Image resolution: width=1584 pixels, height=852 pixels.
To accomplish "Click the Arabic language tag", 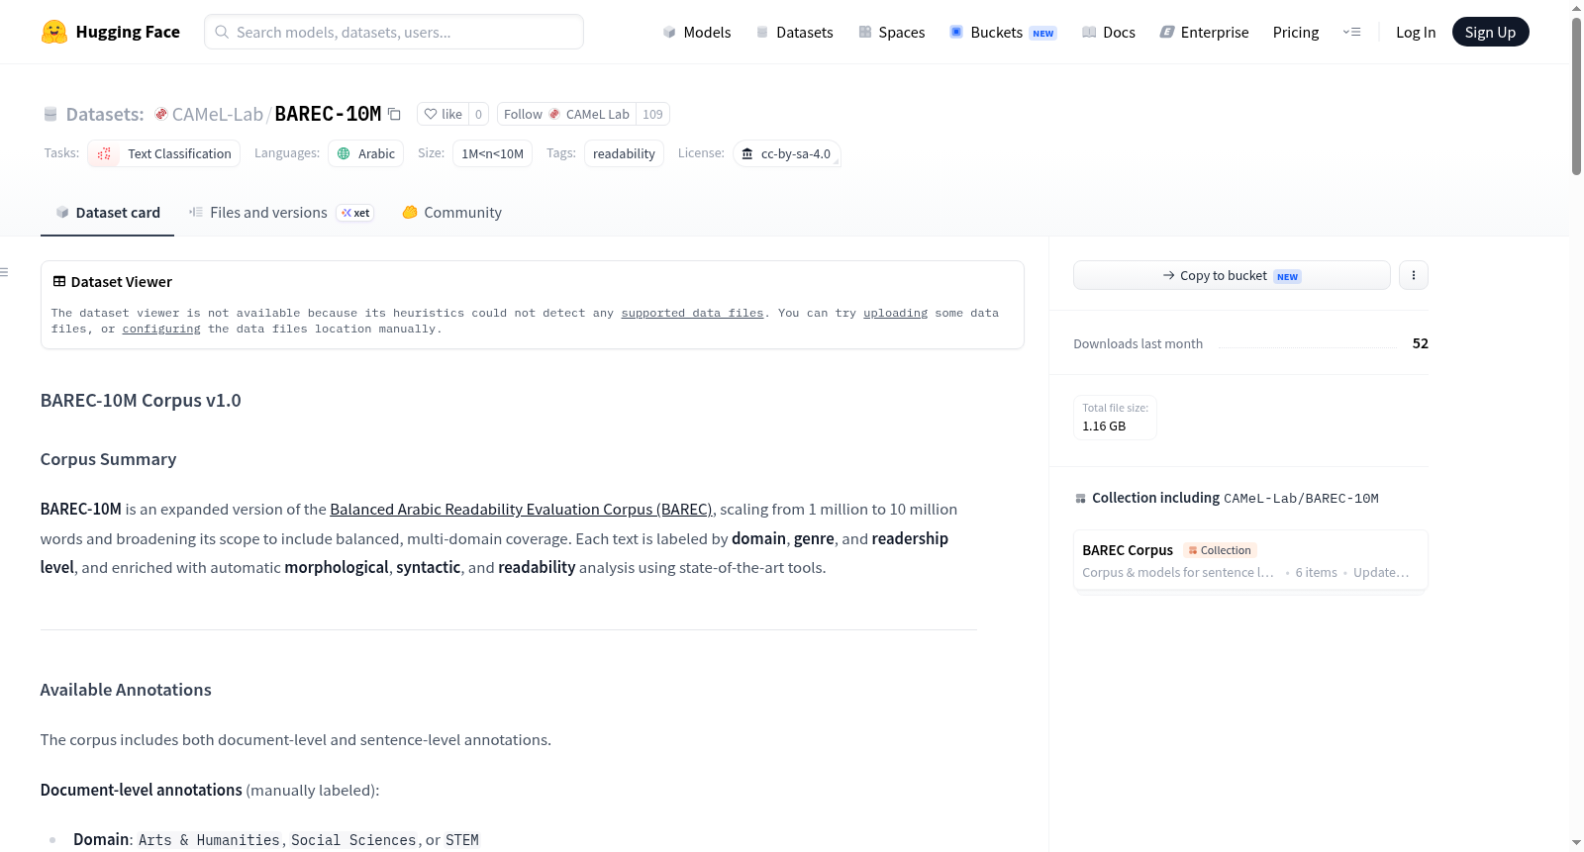I will [365, 153].
